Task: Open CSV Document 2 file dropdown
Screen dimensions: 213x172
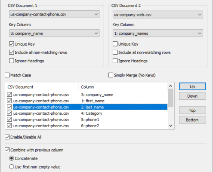Action: pyautogui.click(x=158, y=15)
